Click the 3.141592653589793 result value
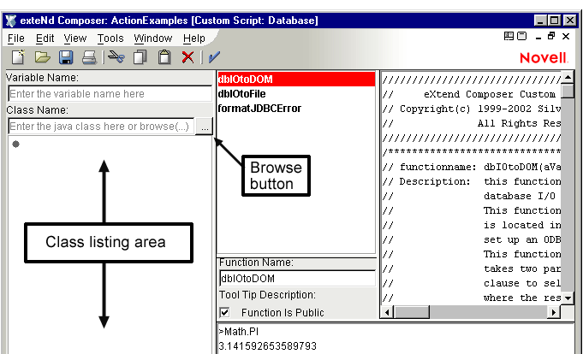The height and width of the screenshot is (354, 583). click(267, 346)
